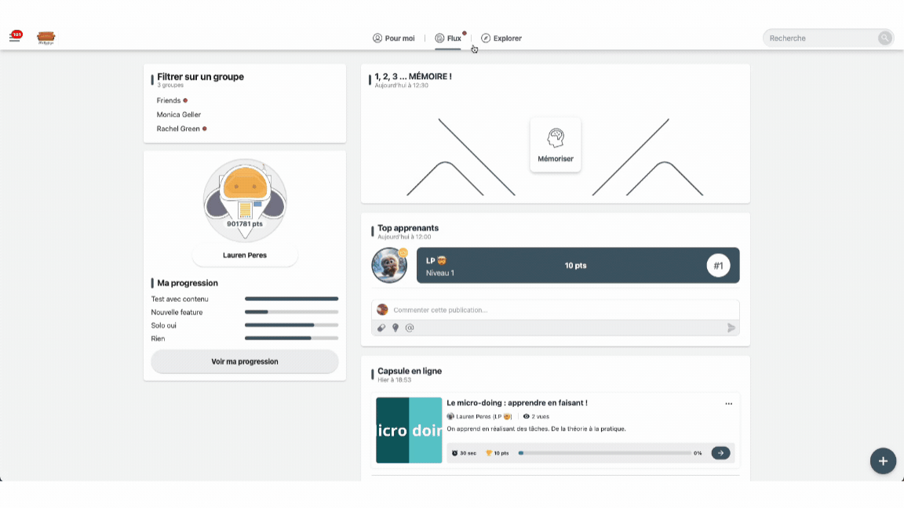This screenshot has height=508, width=904.
Task: Click the sofa logo in the header
Action: click(46, 38)
